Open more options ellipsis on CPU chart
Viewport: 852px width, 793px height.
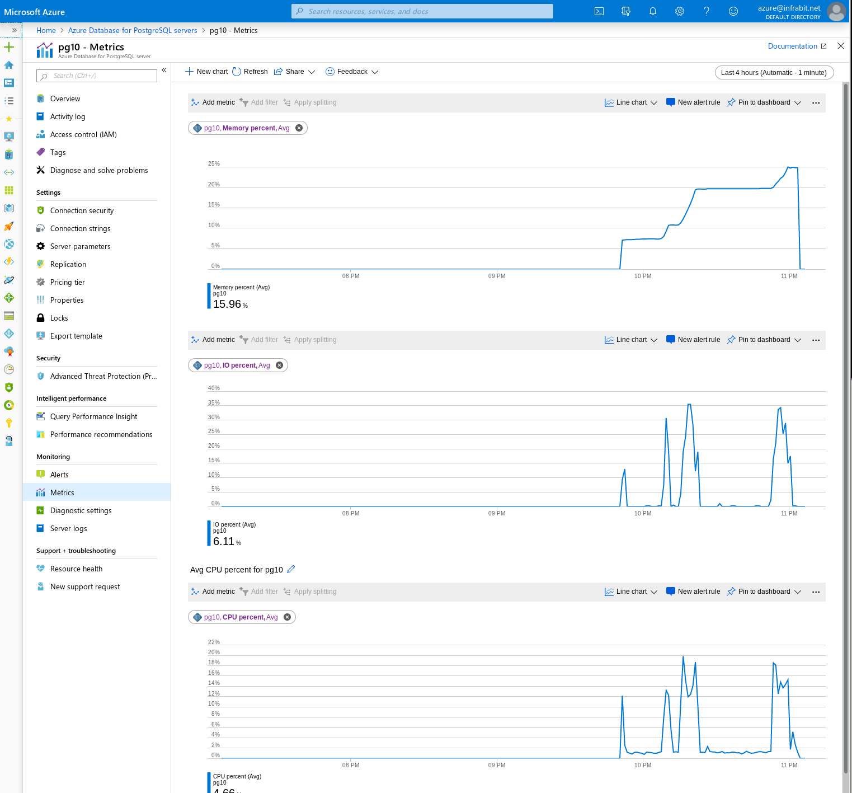pos(816,592)
